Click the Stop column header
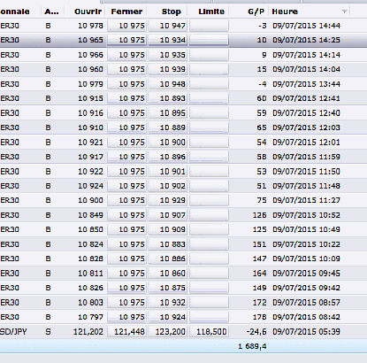367x363 pixels. [172, 12]
